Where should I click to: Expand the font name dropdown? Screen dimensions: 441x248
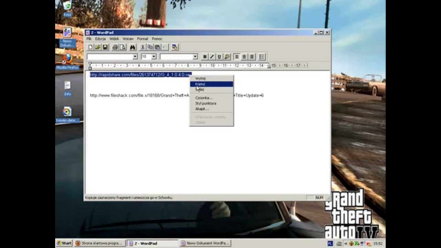coord(135,56)
